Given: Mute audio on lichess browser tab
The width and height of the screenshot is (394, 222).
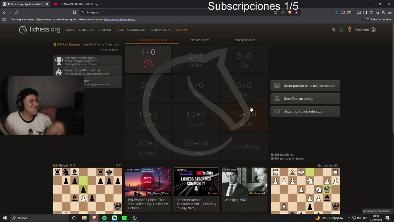Looking at the screenshot, I should (x=9, y=4).
